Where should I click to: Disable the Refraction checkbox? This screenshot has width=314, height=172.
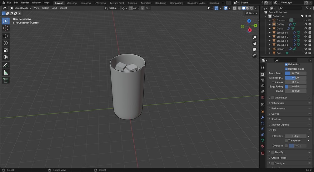click(286, 64)
